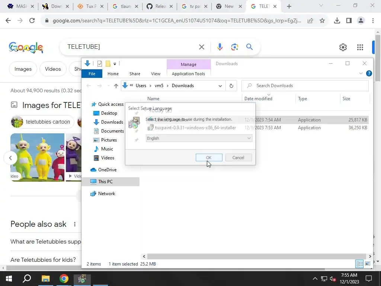The image size is (381, 286).
Task: Reload the Google search page
Action: [x=32, y=21]
